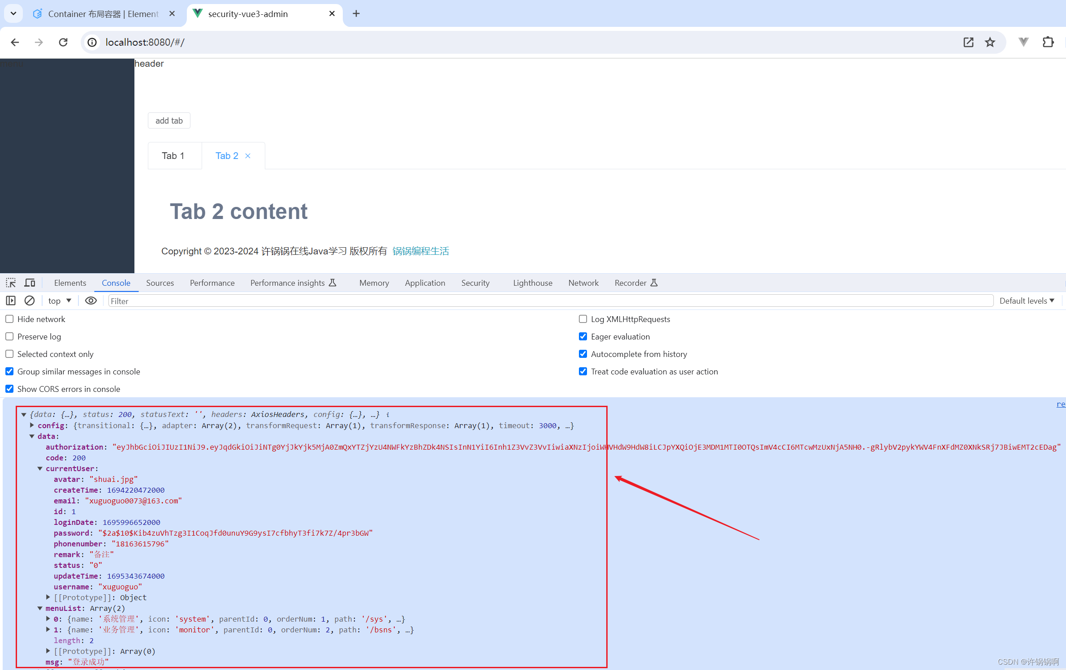
Task: Close the Container Element browser tab
Action: (x=172, y=13)
